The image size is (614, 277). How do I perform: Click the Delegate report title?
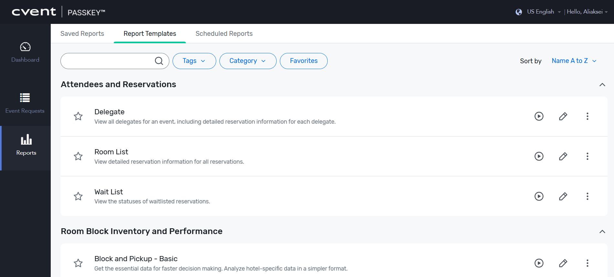(x=109, y=112)
